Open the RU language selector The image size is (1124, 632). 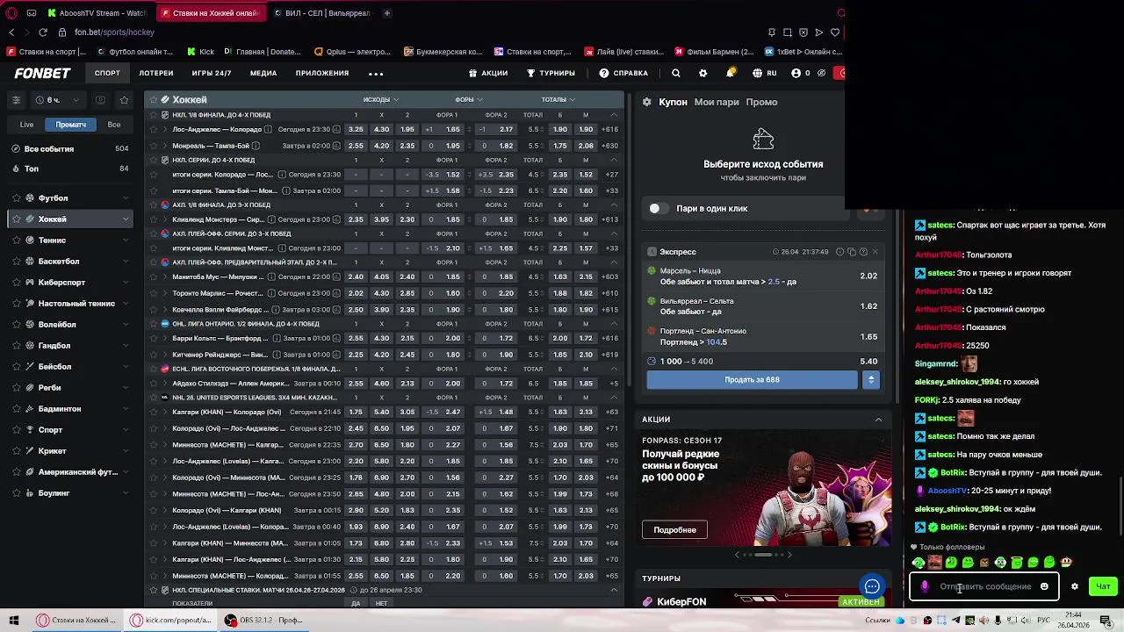[x=764, y=73]
